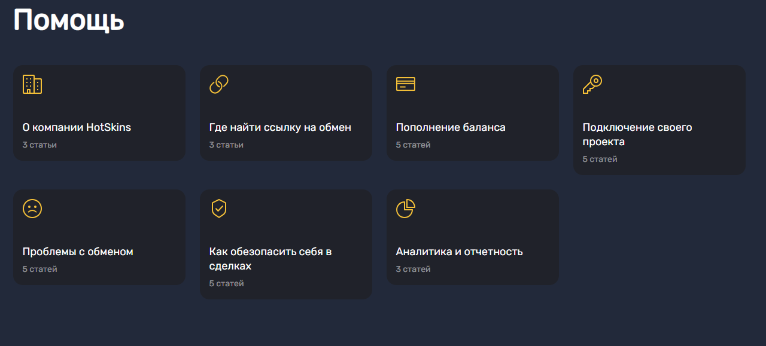Screen dimensions: 766x346
Task: Open 'Аналитика и отчетность' section
Action: tap(460, 252)
